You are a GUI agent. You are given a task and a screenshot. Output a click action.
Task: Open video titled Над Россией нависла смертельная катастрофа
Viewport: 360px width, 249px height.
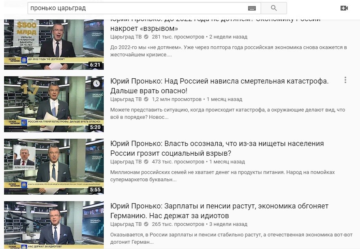pyautogui.click(x=219, y=86)
